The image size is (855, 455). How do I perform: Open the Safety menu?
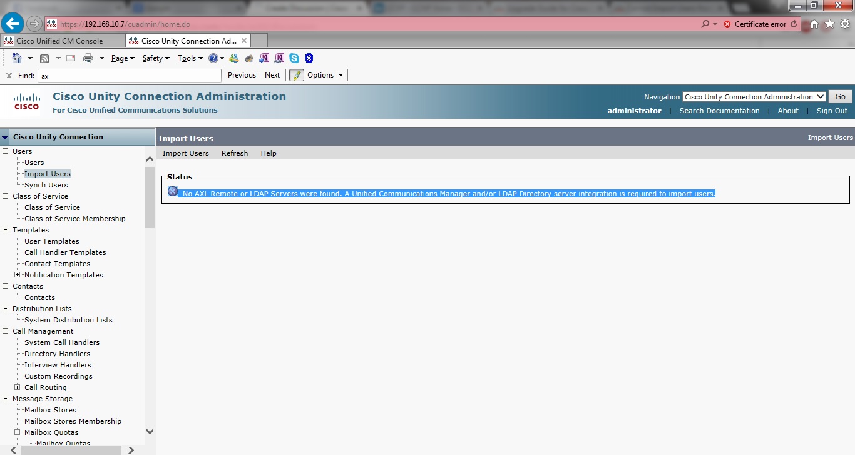coord(156,58)
